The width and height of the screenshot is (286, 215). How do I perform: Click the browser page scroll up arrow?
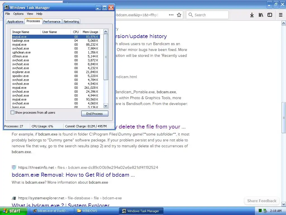pyautogui.click(x=284, y=23)
